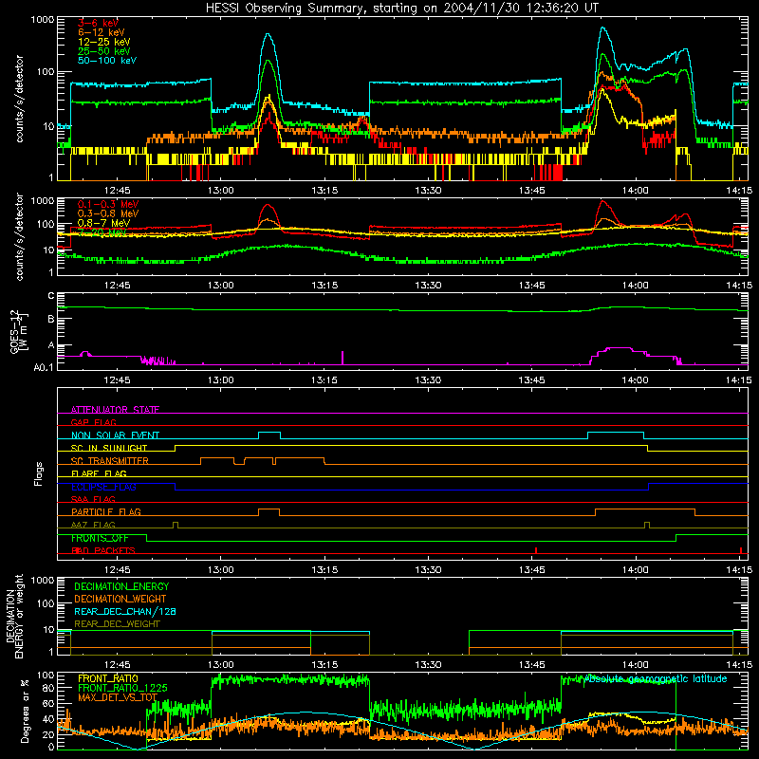759x759 pixels.
Task: Click the 13:15 tick under the decimation panel
Action: [x=324, y=665]
